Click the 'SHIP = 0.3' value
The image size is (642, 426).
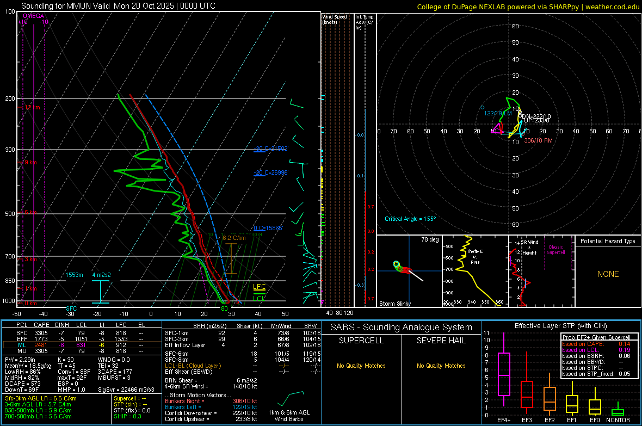128,416
